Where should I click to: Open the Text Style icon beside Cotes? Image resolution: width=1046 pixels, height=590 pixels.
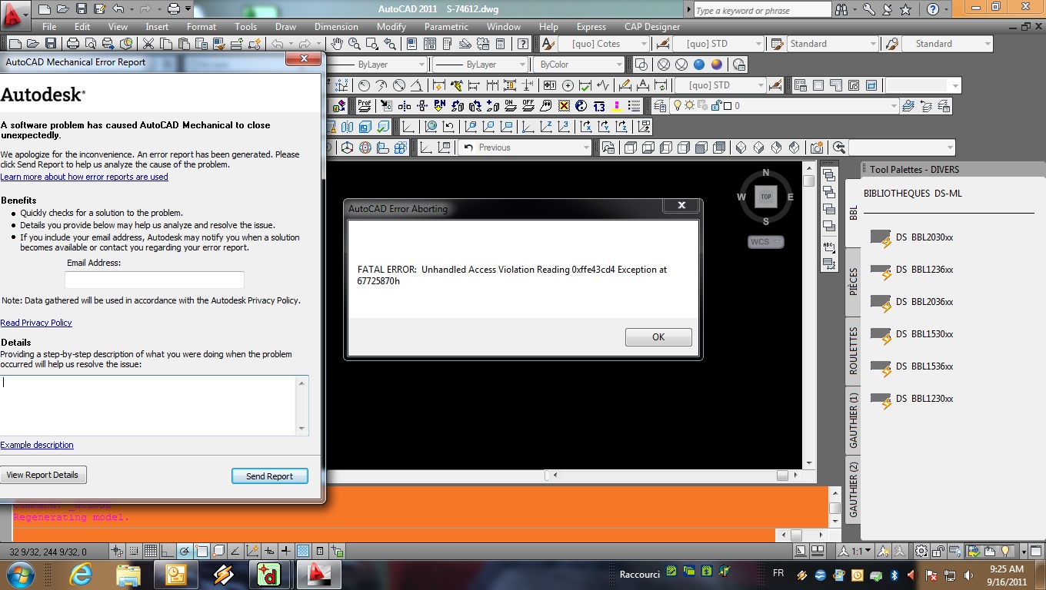[x=548, y=44]
